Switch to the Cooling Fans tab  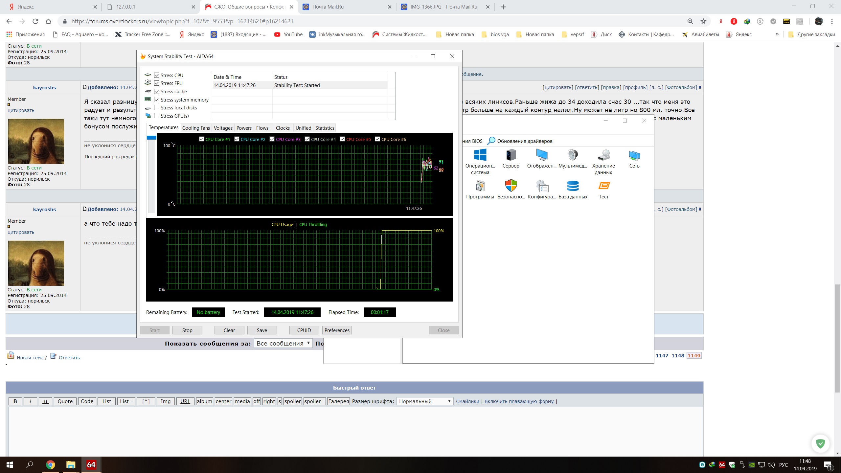coord(196,128)
